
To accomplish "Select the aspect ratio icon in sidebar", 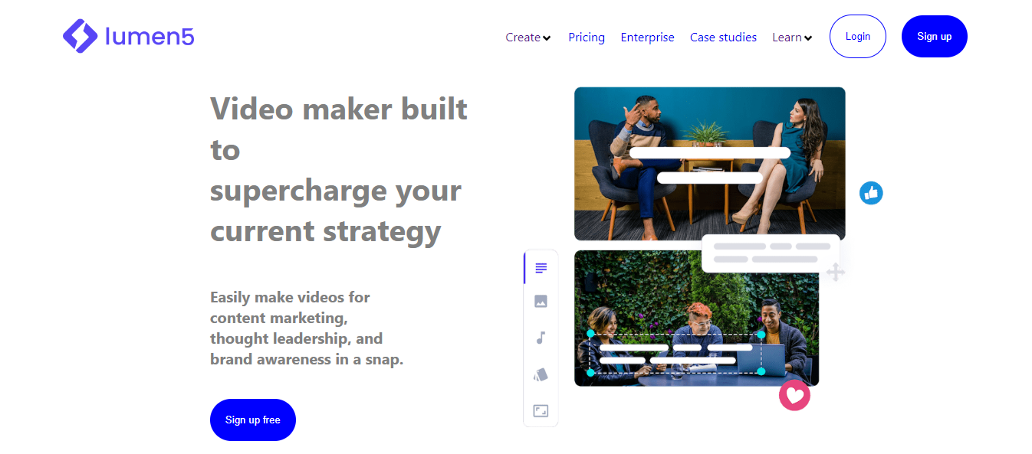I will coord(541,411).
